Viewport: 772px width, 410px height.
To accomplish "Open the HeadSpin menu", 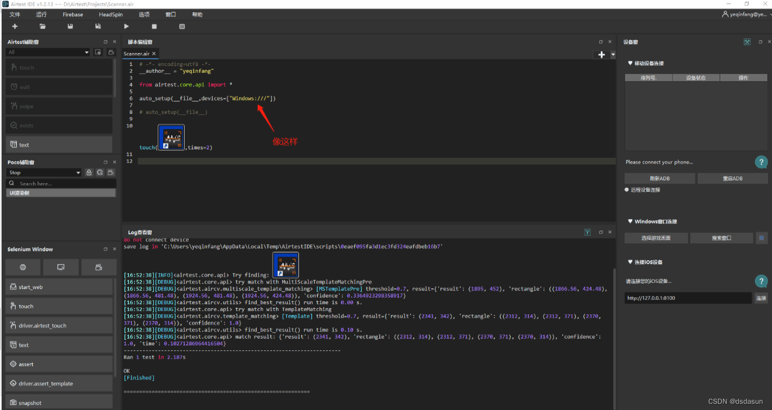I will click(110, 15).
